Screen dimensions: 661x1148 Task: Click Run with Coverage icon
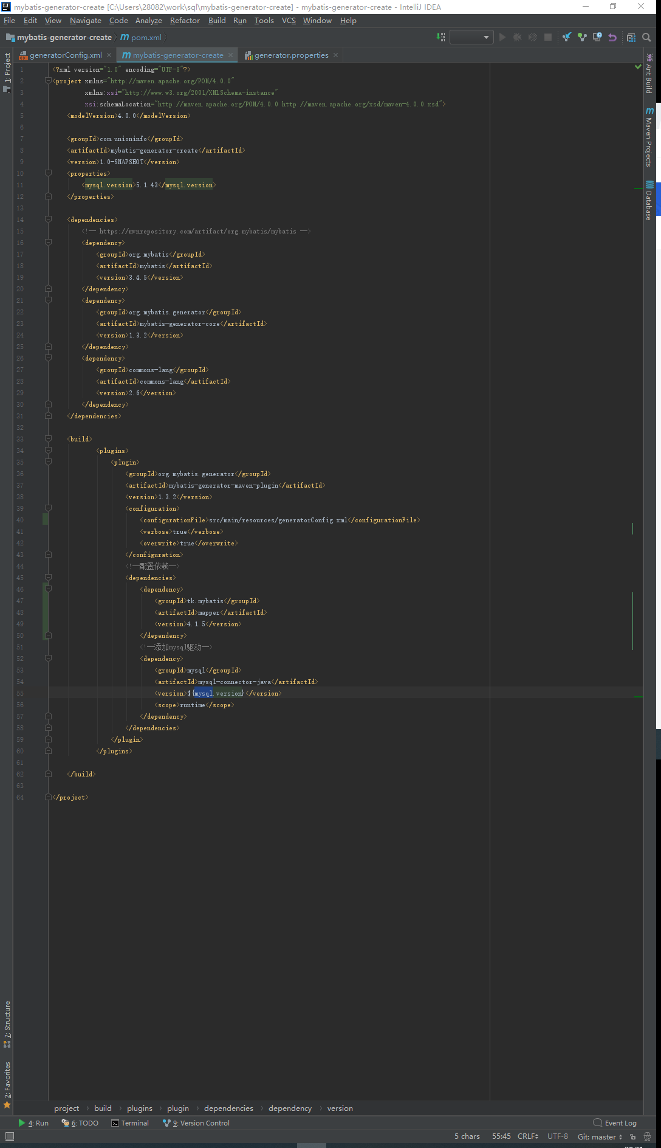click(533, 37)
